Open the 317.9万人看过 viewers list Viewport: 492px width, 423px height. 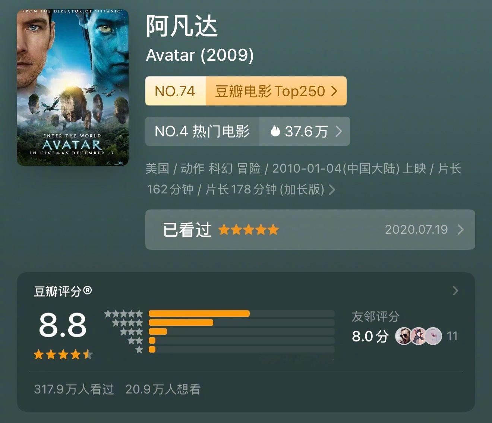74,389
